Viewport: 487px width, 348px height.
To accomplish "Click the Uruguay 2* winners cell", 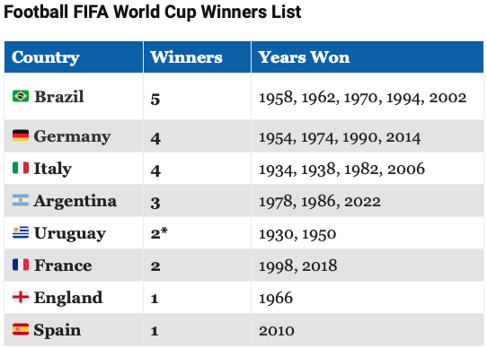I will tap(197, 233).
